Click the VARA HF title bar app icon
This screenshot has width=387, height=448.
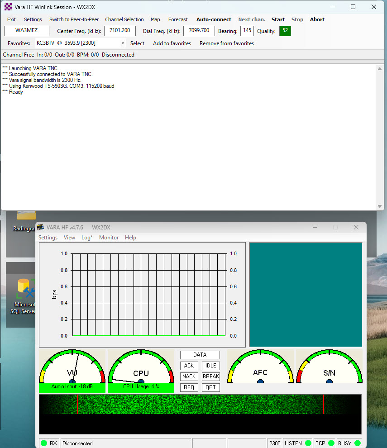(x=41, y=227)
